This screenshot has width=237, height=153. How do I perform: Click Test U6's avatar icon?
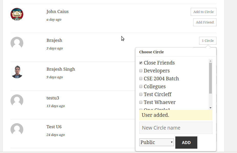coord(17,129)
